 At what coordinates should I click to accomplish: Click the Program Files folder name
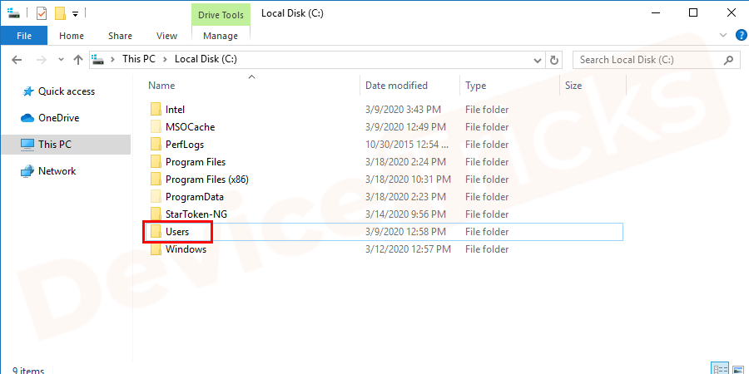click(196, 162)
